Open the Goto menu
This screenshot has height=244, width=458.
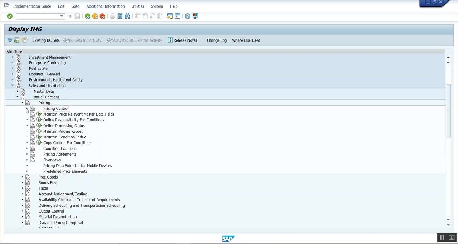pyautogui.click(x=75, y=6)
